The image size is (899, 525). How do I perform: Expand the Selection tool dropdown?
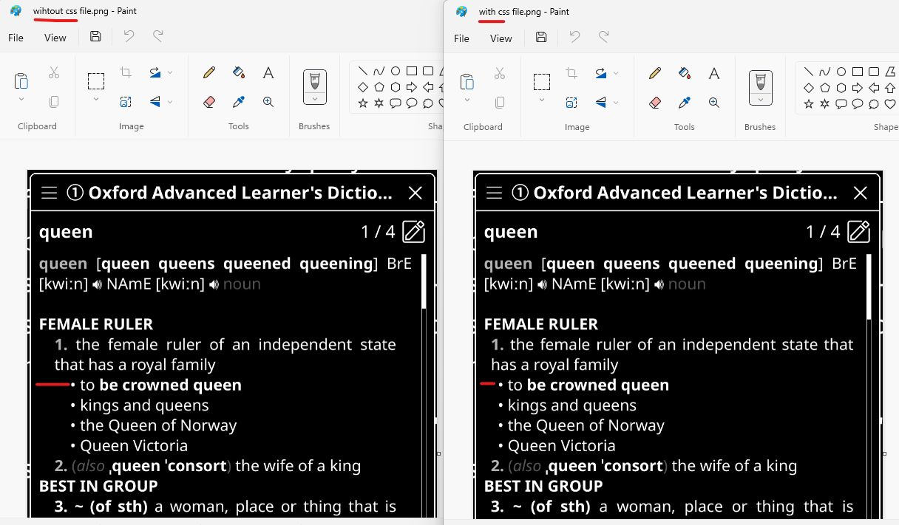[96, 100]
